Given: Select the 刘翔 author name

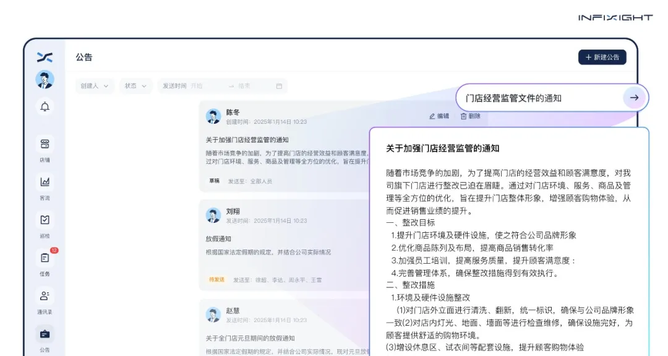Looking at the screenshot, I should (x=233, y=211).
